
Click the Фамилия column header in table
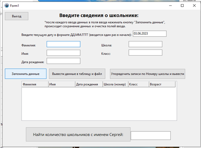35,84
